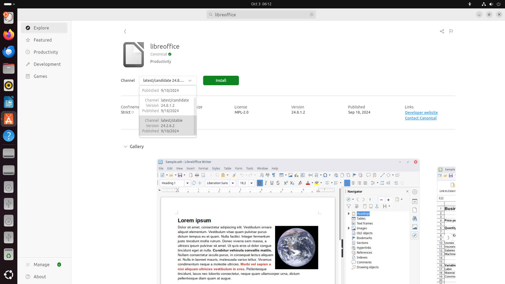The image size is (505, 284).
Task: Open the Contact Canonical link
Action: 421,118
